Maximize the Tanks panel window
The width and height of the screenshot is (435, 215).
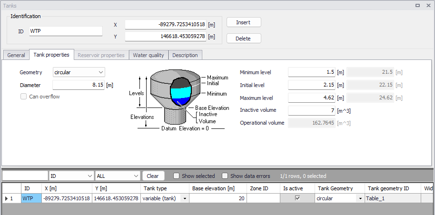(417, 5)
